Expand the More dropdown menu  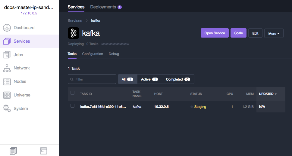pos(274,33)
